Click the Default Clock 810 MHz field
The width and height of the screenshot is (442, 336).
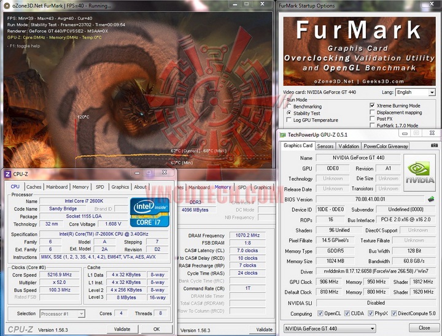coord(329,292)
